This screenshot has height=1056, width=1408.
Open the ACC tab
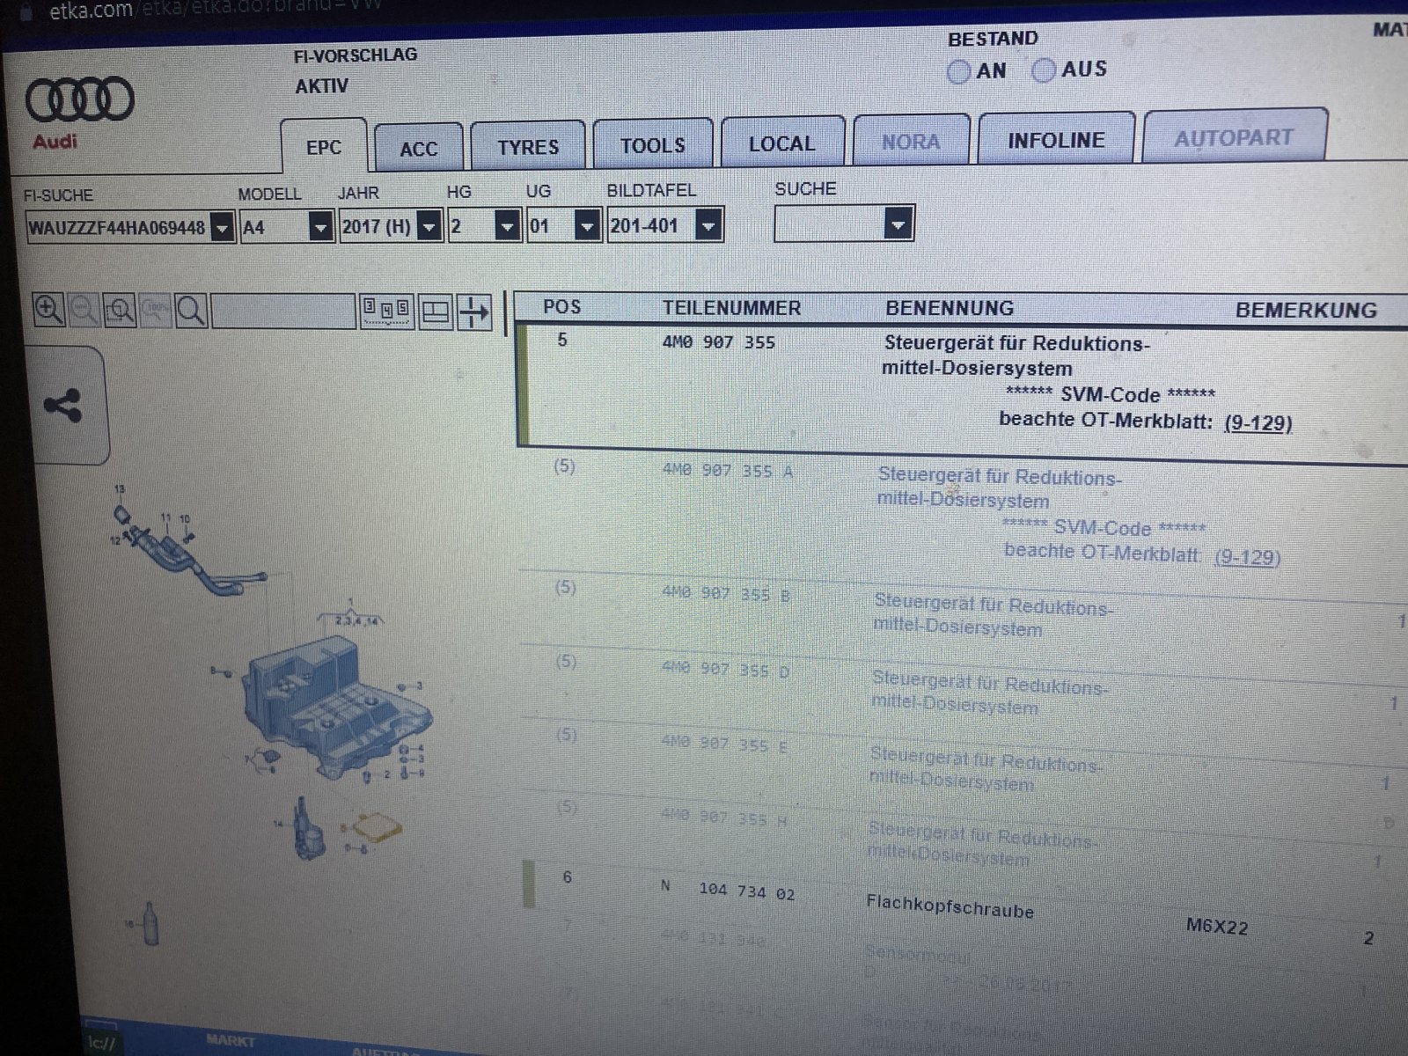(419, 149)
